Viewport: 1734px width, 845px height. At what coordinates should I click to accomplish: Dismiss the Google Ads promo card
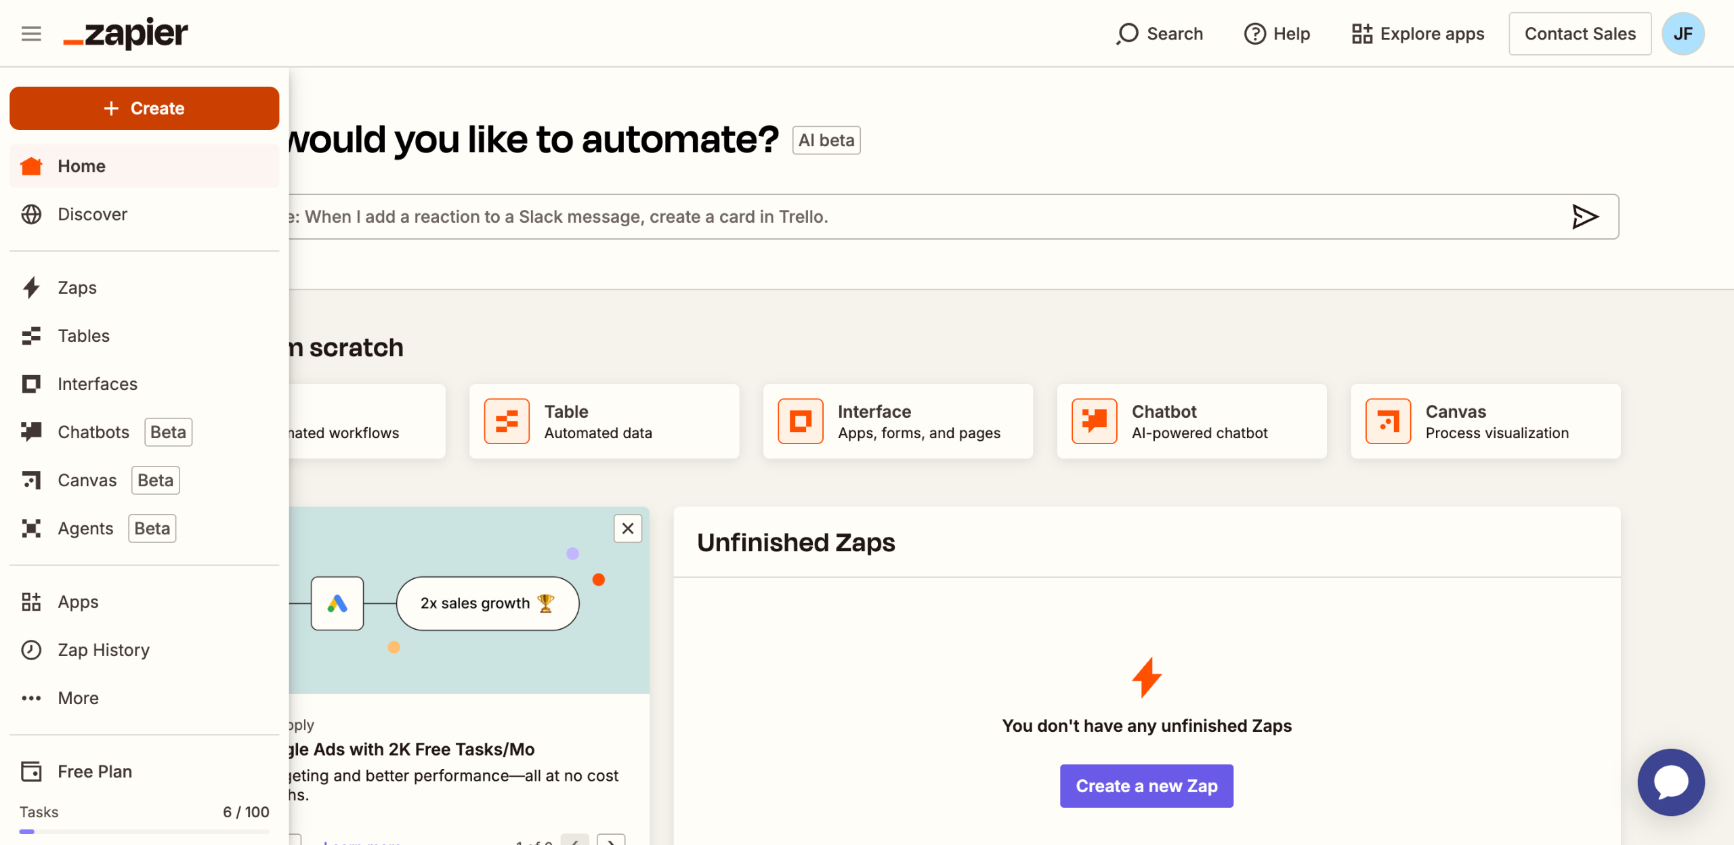[x=627, y=528]
